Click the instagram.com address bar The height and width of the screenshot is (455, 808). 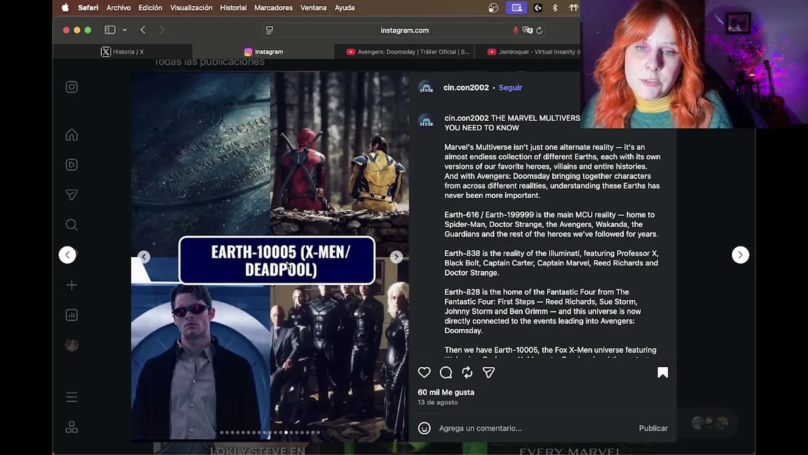click(405, 30)
